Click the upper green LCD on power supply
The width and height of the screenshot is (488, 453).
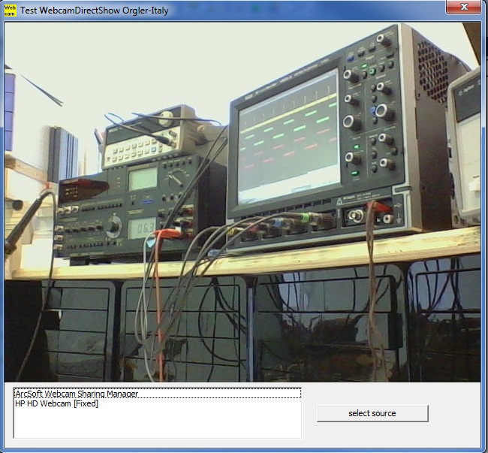click(143, 180)
